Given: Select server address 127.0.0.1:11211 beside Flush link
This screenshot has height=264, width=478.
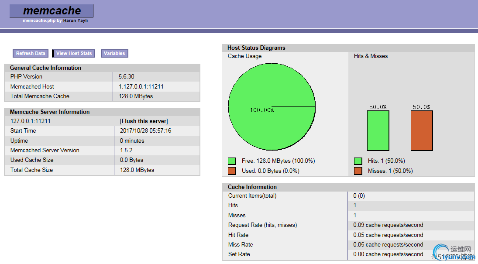Looking at the screenshot, I should tap(31, 121).
